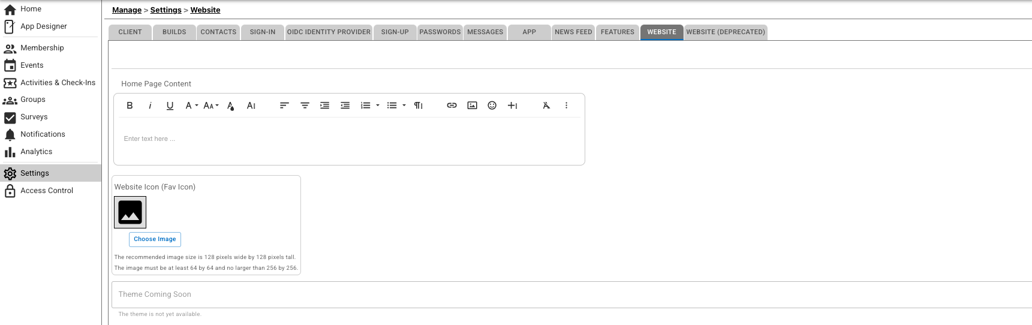Click the Choose Image button
The width and height of the screenshot is (1032, 325).
pyautogui.click(x=155, y=239)
